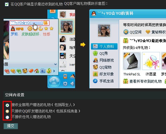Click the crescent moon level icon
Image resolution: width=166 pixels, height=134 pixels.
point(41,29)
